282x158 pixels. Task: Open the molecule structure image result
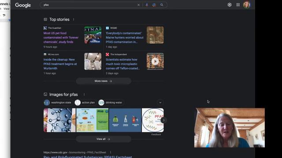click(59, 120)
